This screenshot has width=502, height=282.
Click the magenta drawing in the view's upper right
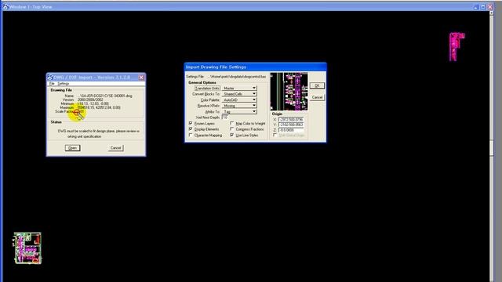457,46
